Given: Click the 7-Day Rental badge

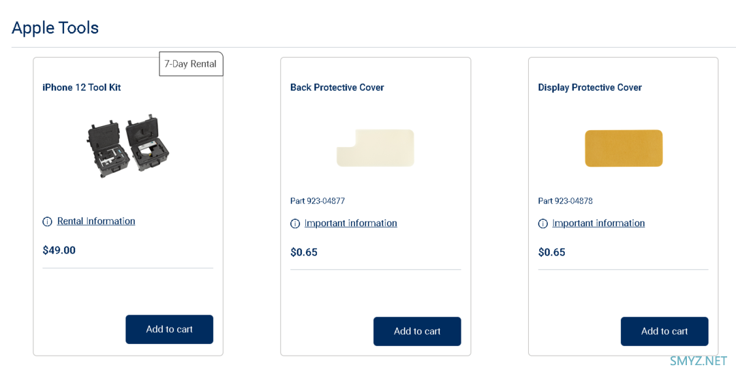Looking at the screenshot, I should click(191, 64).
